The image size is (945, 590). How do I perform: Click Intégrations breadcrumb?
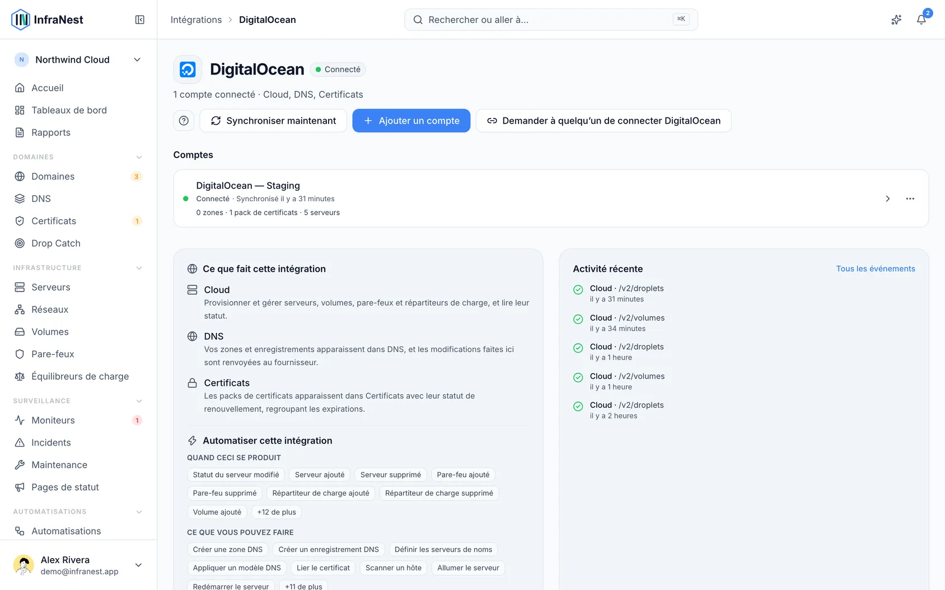[196, 20]
